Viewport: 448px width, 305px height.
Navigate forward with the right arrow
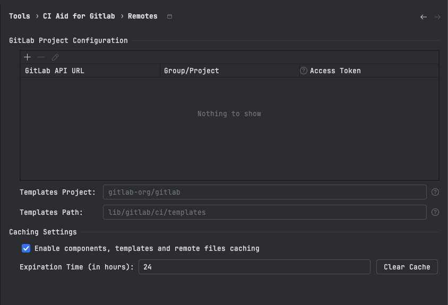(437, 17)
